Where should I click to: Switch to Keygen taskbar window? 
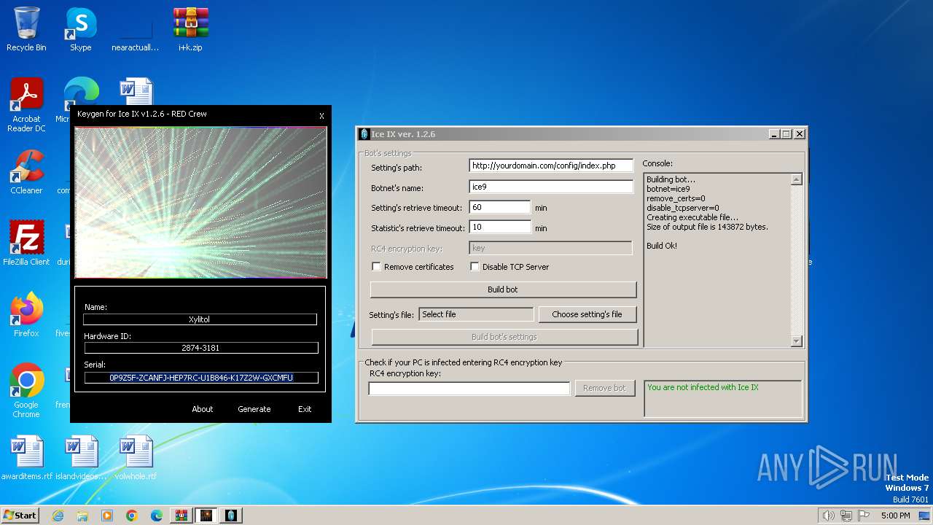[206, 516]
